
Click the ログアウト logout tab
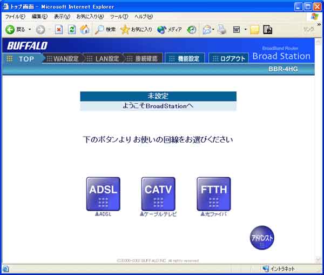click(228, 59)
